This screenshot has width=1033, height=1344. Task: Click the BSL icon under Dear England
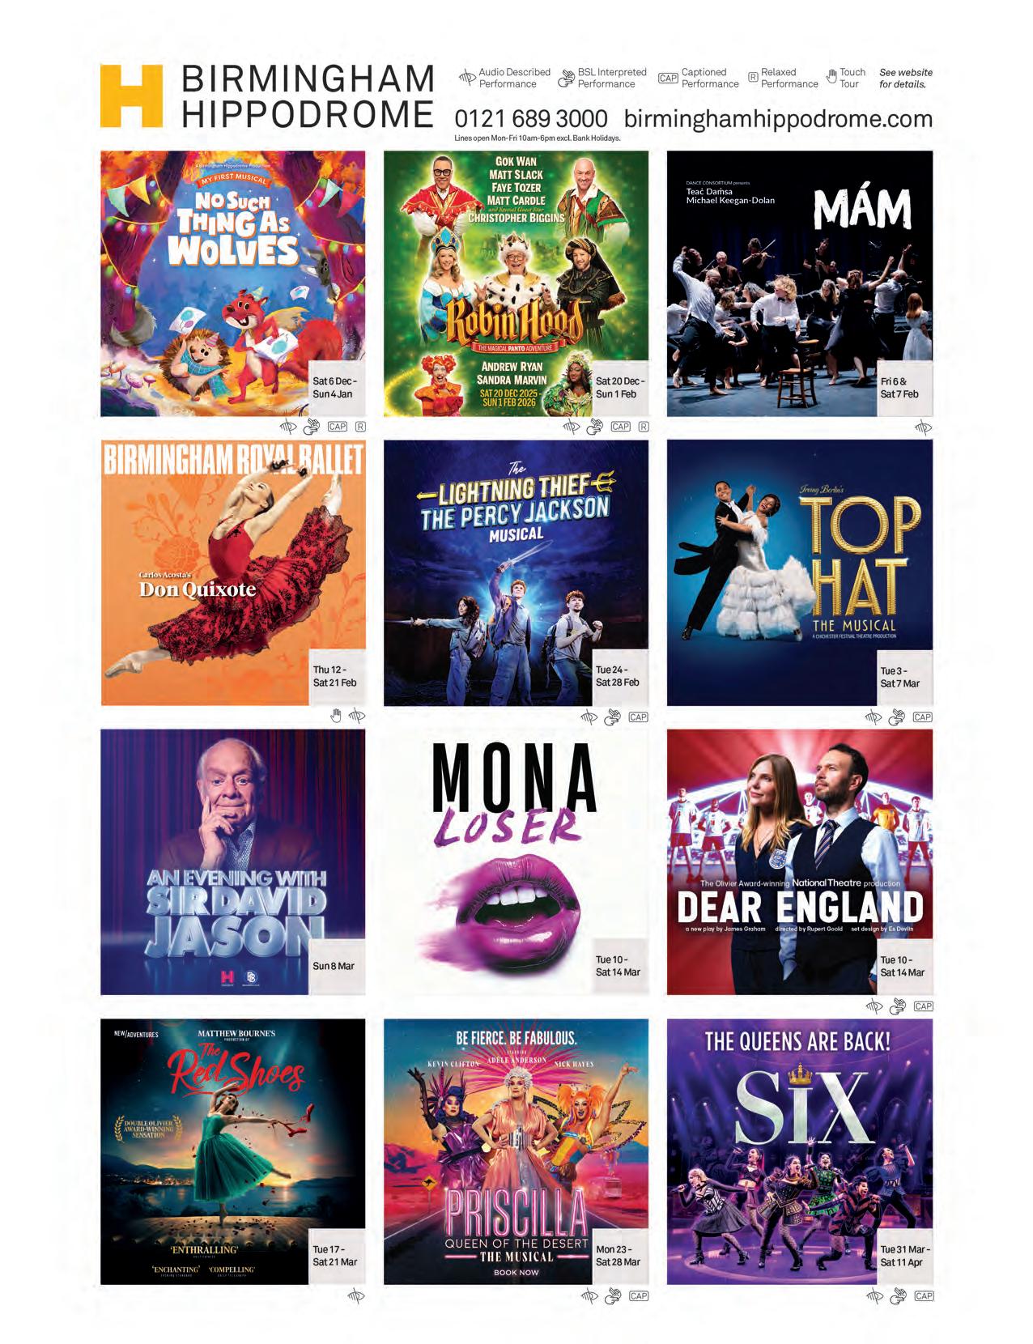tap(897, 1006)
